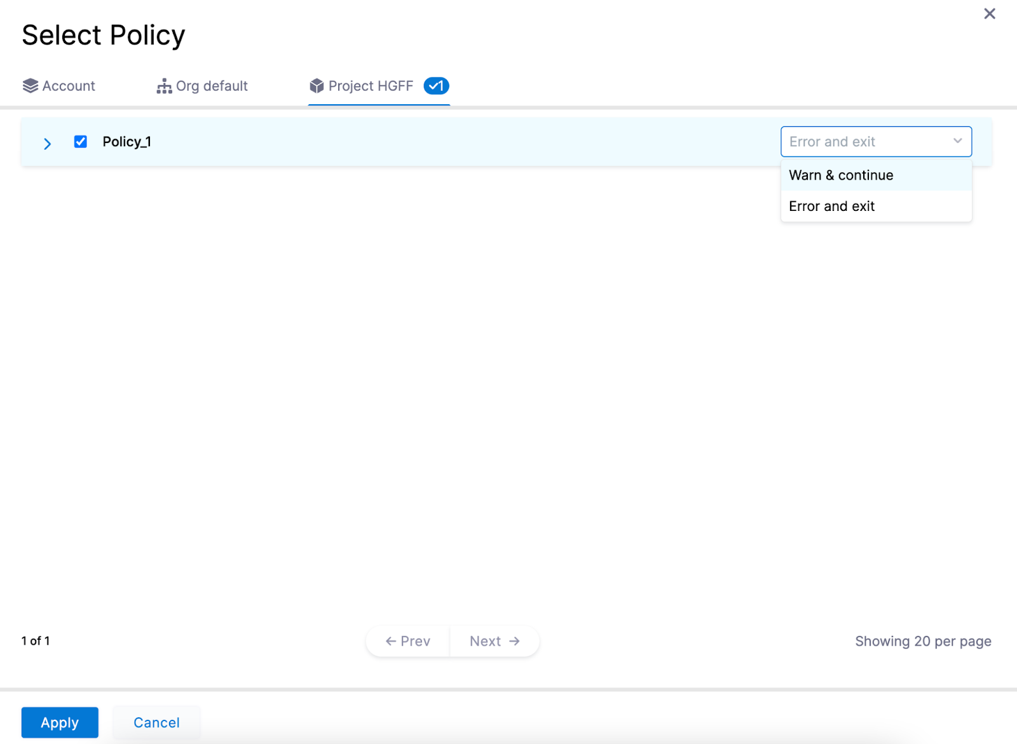The height and width of the screenshot is (744, 1017).
Task: Uncheck the Policy_1 checkbox
Action: tap(81, 142)
